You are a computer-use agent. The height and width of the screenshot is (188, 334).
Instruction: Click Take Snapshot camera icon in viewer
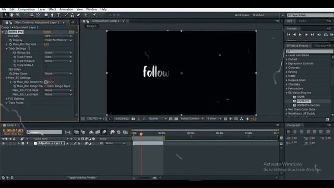click(x=133, y=119)
